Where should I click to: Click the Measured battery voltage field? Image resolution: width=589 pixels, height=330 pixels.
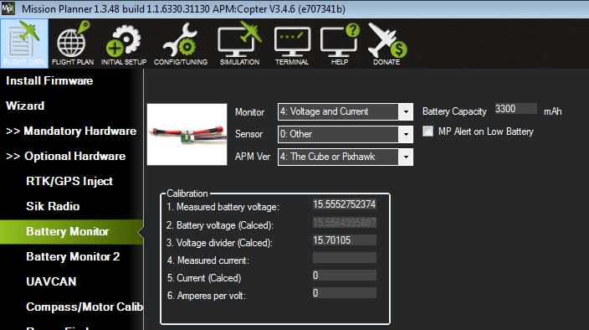tap(345, 204)
